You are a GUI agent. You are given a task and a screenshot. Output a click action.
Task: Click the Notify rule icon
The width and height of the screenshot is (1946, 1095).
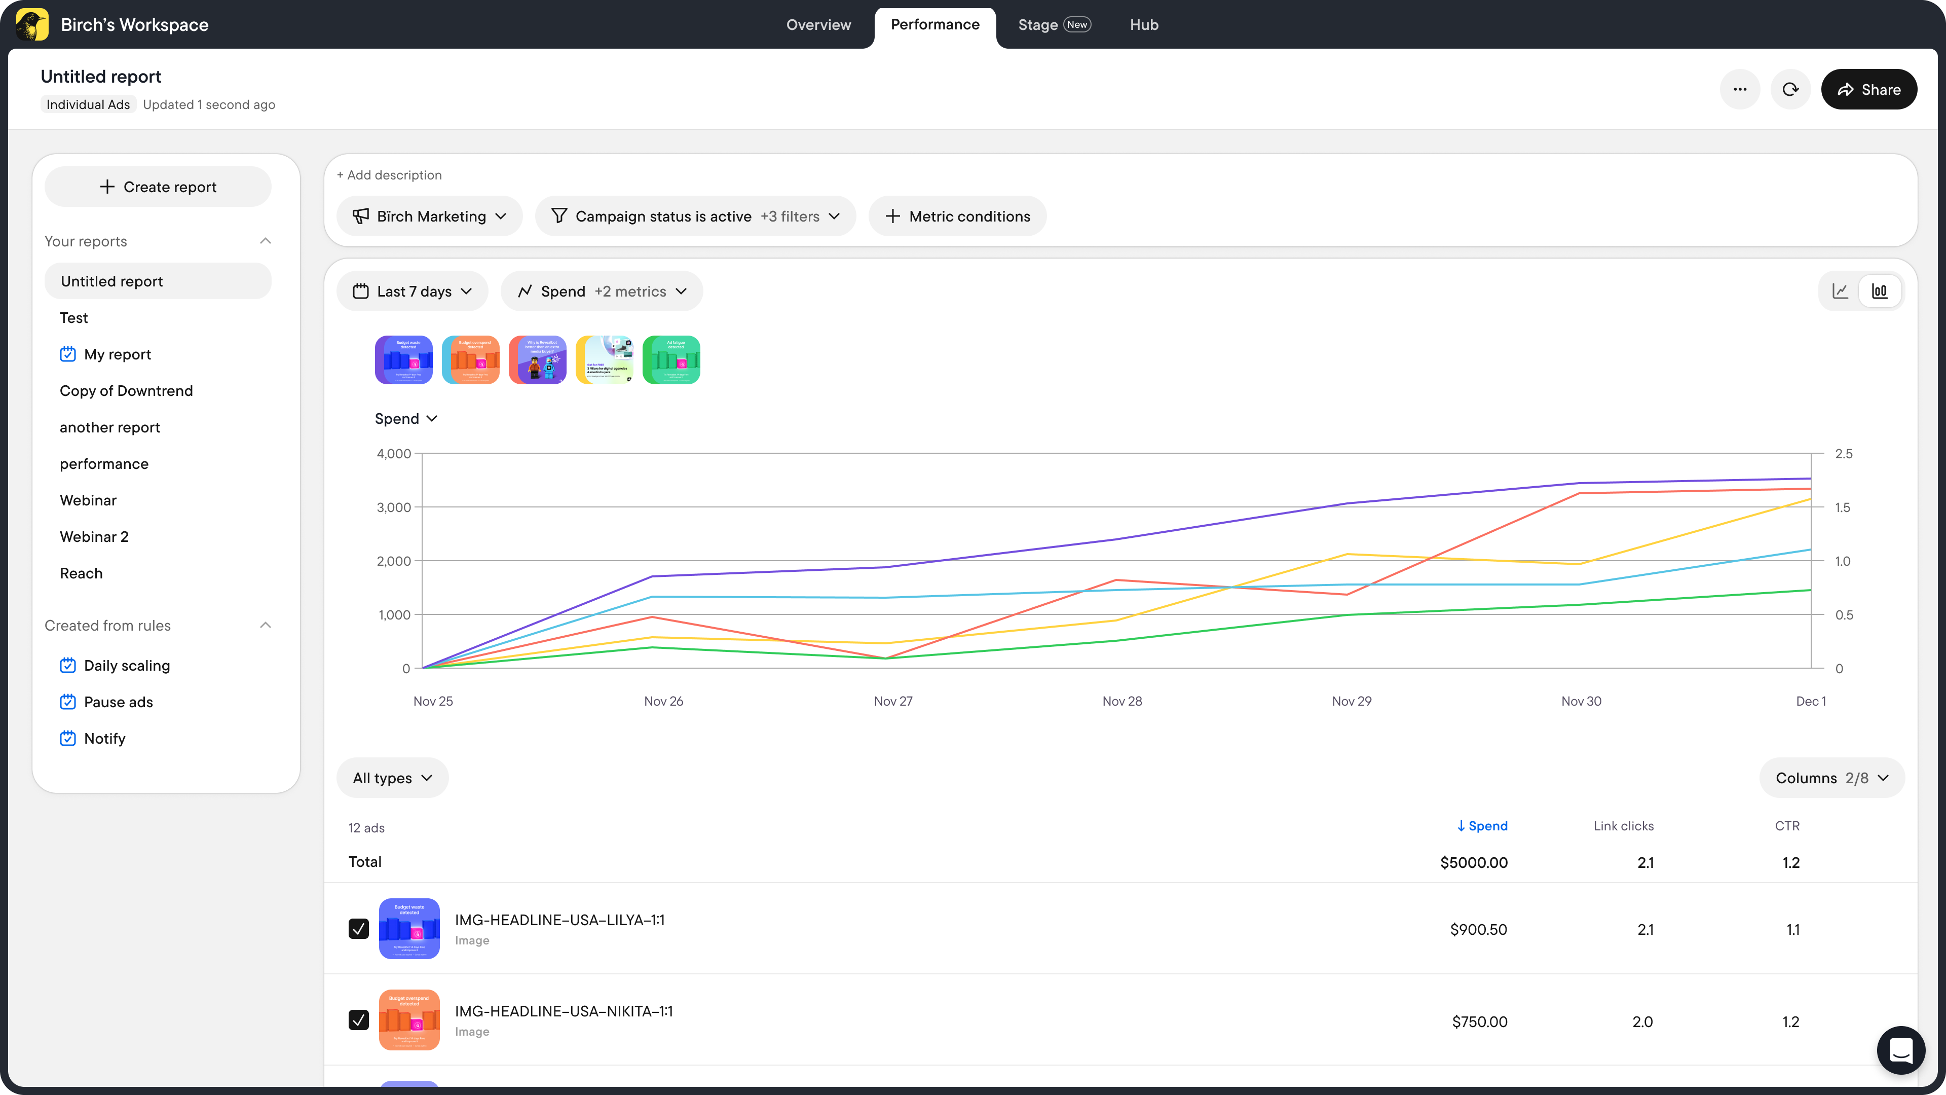coord(68,738)
